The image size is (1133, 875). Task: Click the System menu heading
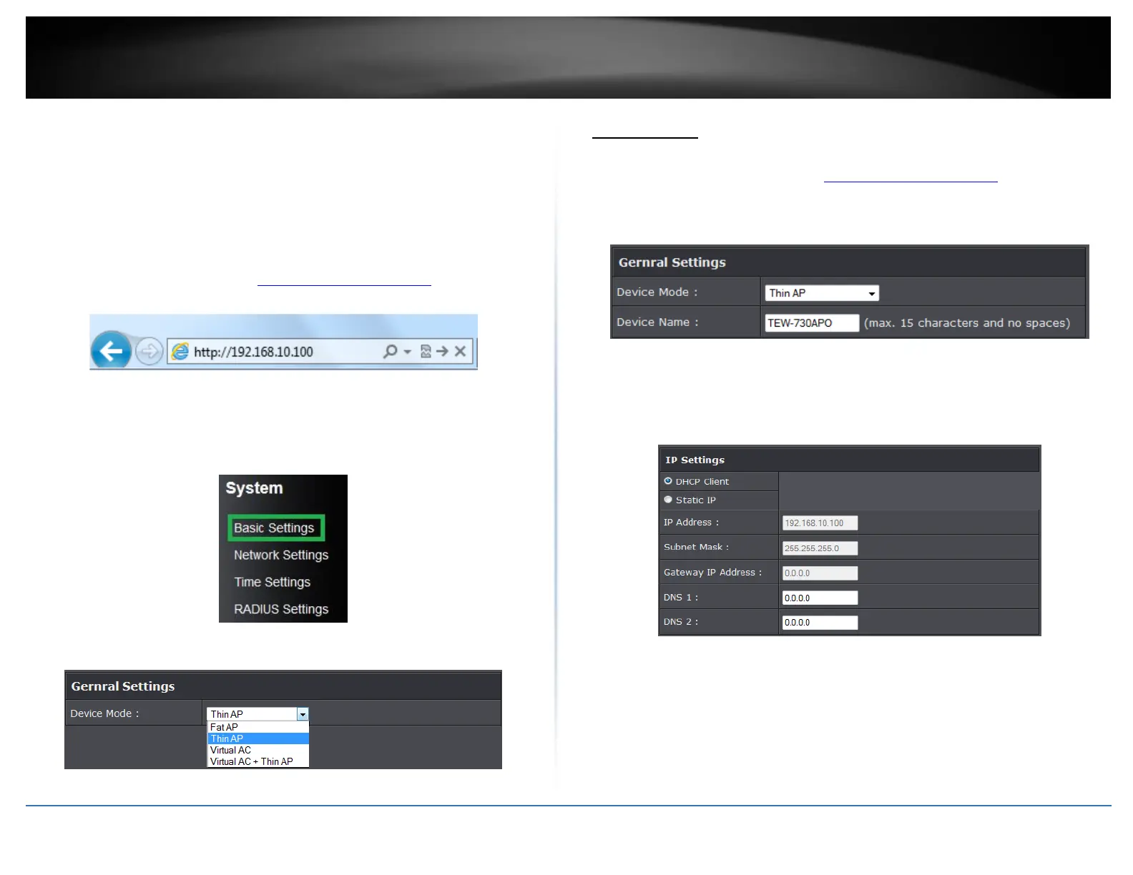[x=255, y=488]
